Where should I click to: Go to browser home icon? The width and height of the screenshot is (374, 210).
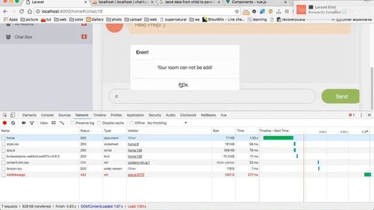pyautogui.click(x=30, y=11)
